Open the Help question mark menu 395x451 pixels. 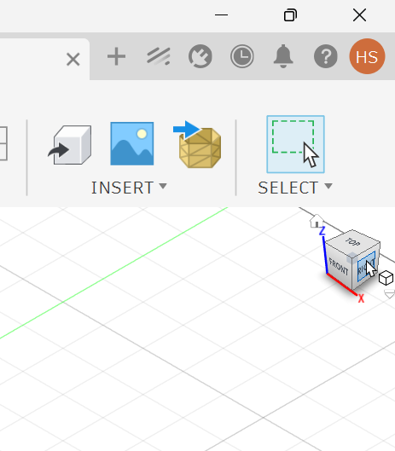(x=326, y=56)
